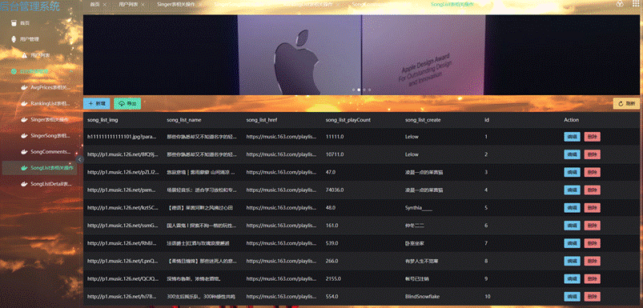Click the play count cell 74036.0
Viewport: 643px width, 308px height.
click(335, 190)
